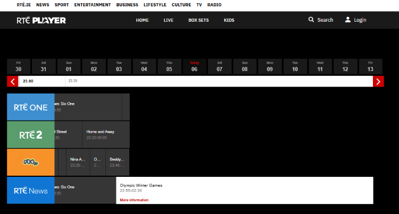Select the RTÉ One channel logo
The width and height of the screenshot is (399, 214).
[x=31, y=107]
